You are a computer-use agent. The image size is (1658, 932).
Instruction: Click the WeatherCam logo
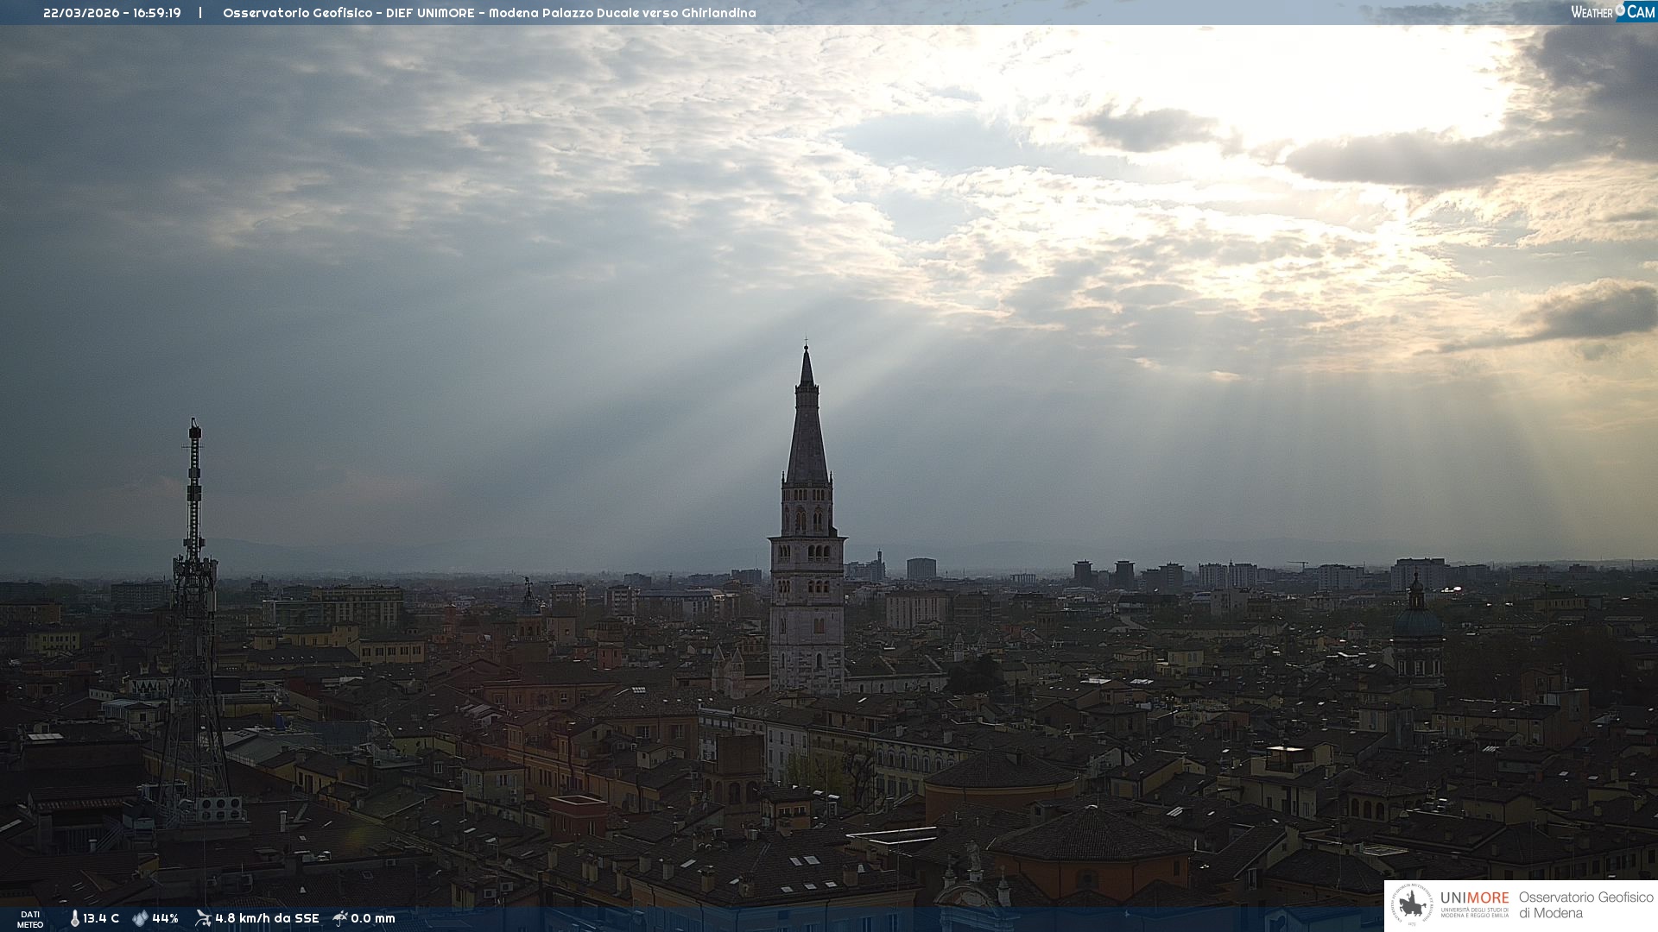pyautogui.click(x=1612, y=11)
